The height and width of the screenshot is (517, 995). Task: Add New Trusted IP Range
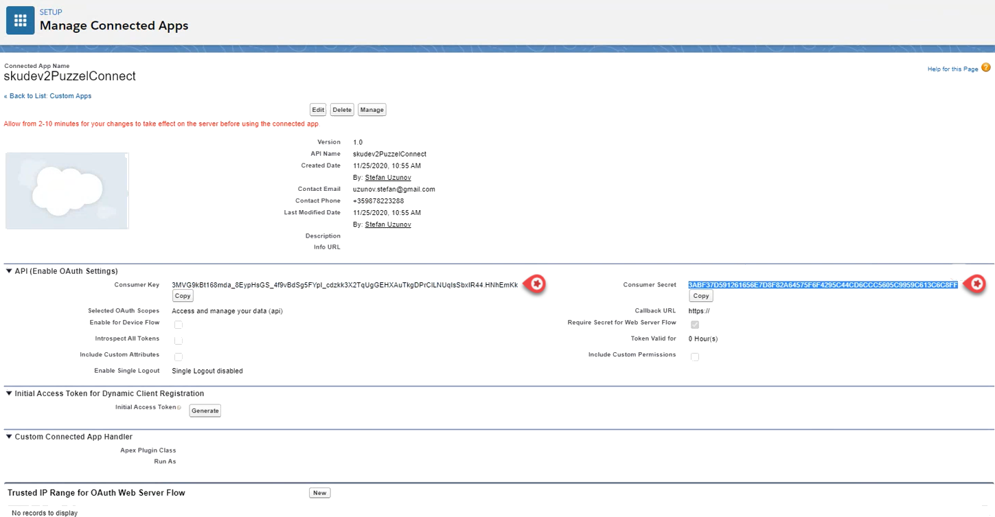click(x=320, y=493)
